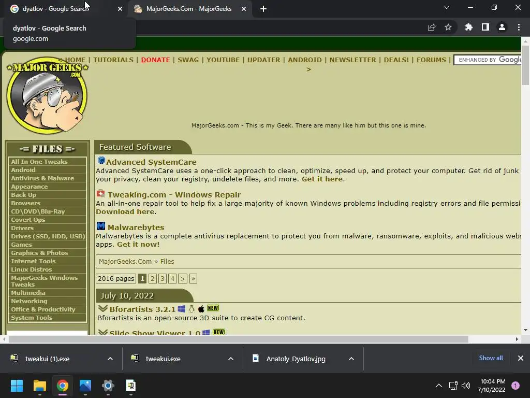Viewport: 530px width, 398px height.
Task: Open Windows Start menu
Action: coord(17,386)
